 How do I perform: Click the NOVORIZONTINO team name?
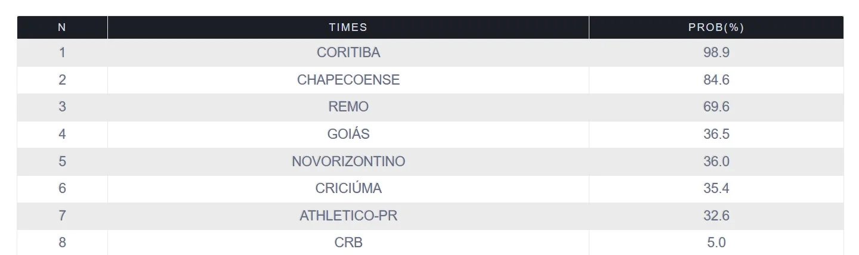pyautogui.click(x=348, y=161)
